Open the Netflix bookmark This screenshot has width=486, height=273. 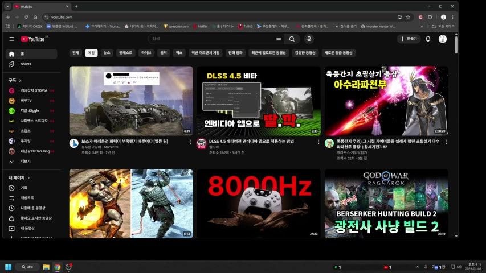[x=200, y=27]
